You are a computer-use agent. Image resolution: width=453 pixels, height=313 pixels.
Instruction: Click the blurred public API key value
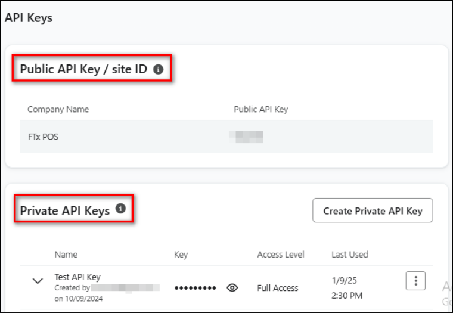tap(248, 137)
